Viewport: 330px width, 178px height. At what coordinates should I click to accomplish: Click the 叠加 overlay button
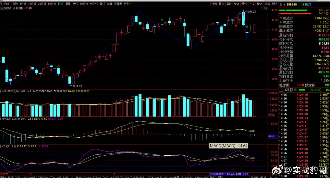click(x=221, y=4)
